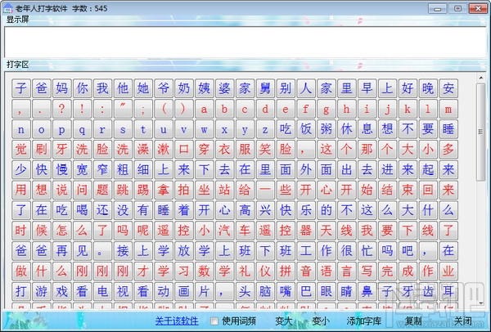The image size is (491, 332).
Task: Insert the character 饭
Action: 306,129
